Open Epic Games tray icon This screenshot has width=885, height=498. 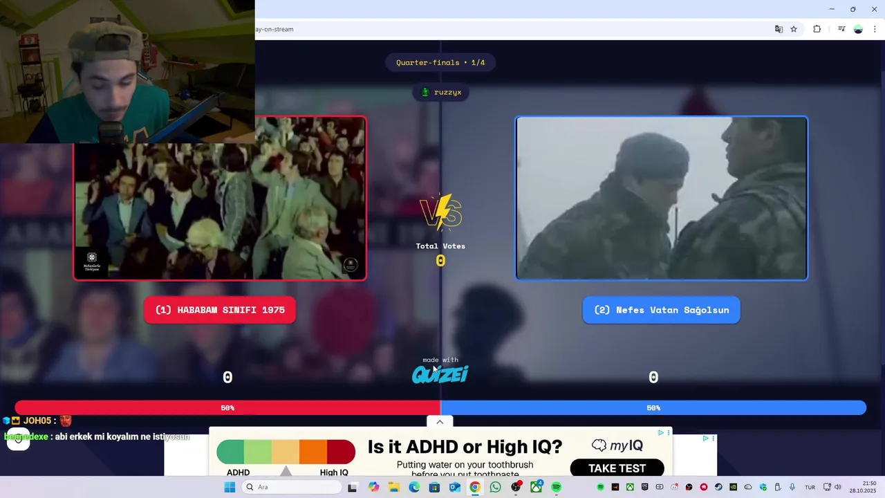644,487
